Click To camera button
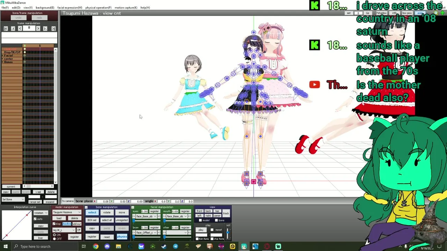Screen dimensions: 447x251 tap(68, 201)
